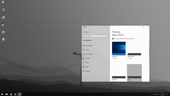Close the Settings window
The height and width of the screenshot is (96, 170).
pyautogui.click(x=147, y=27)
